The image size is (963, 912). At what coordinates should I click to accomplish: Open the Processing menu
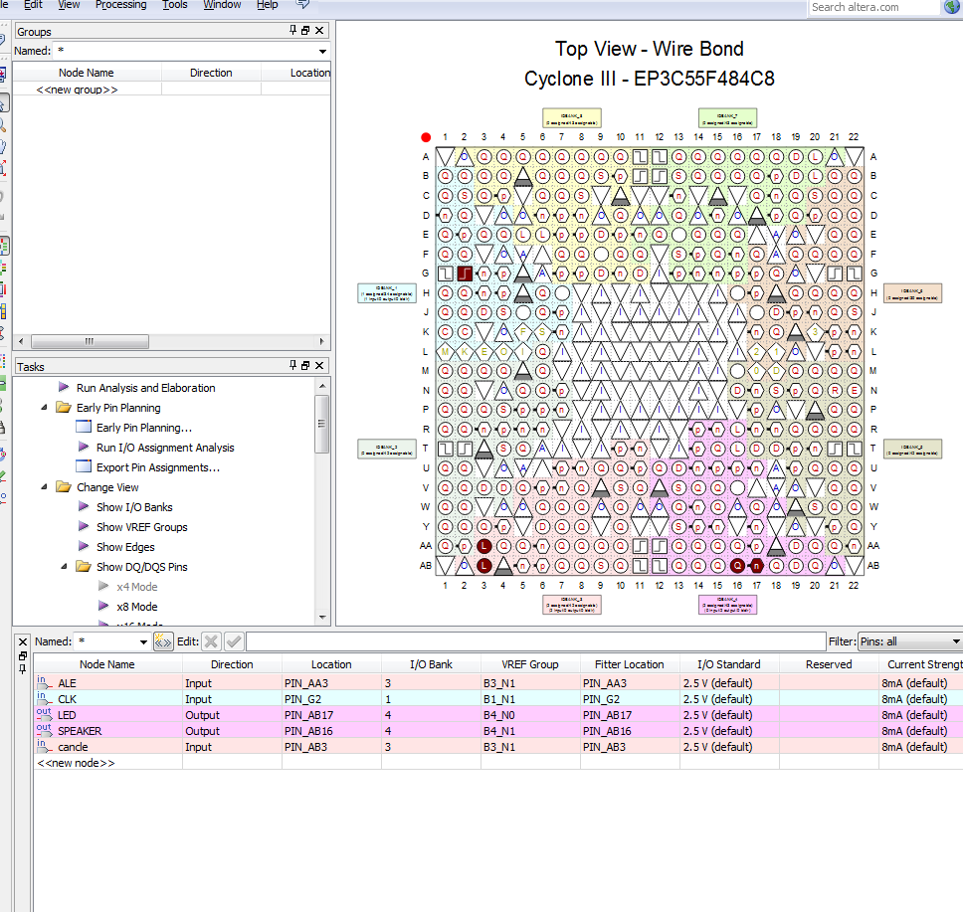121,5
